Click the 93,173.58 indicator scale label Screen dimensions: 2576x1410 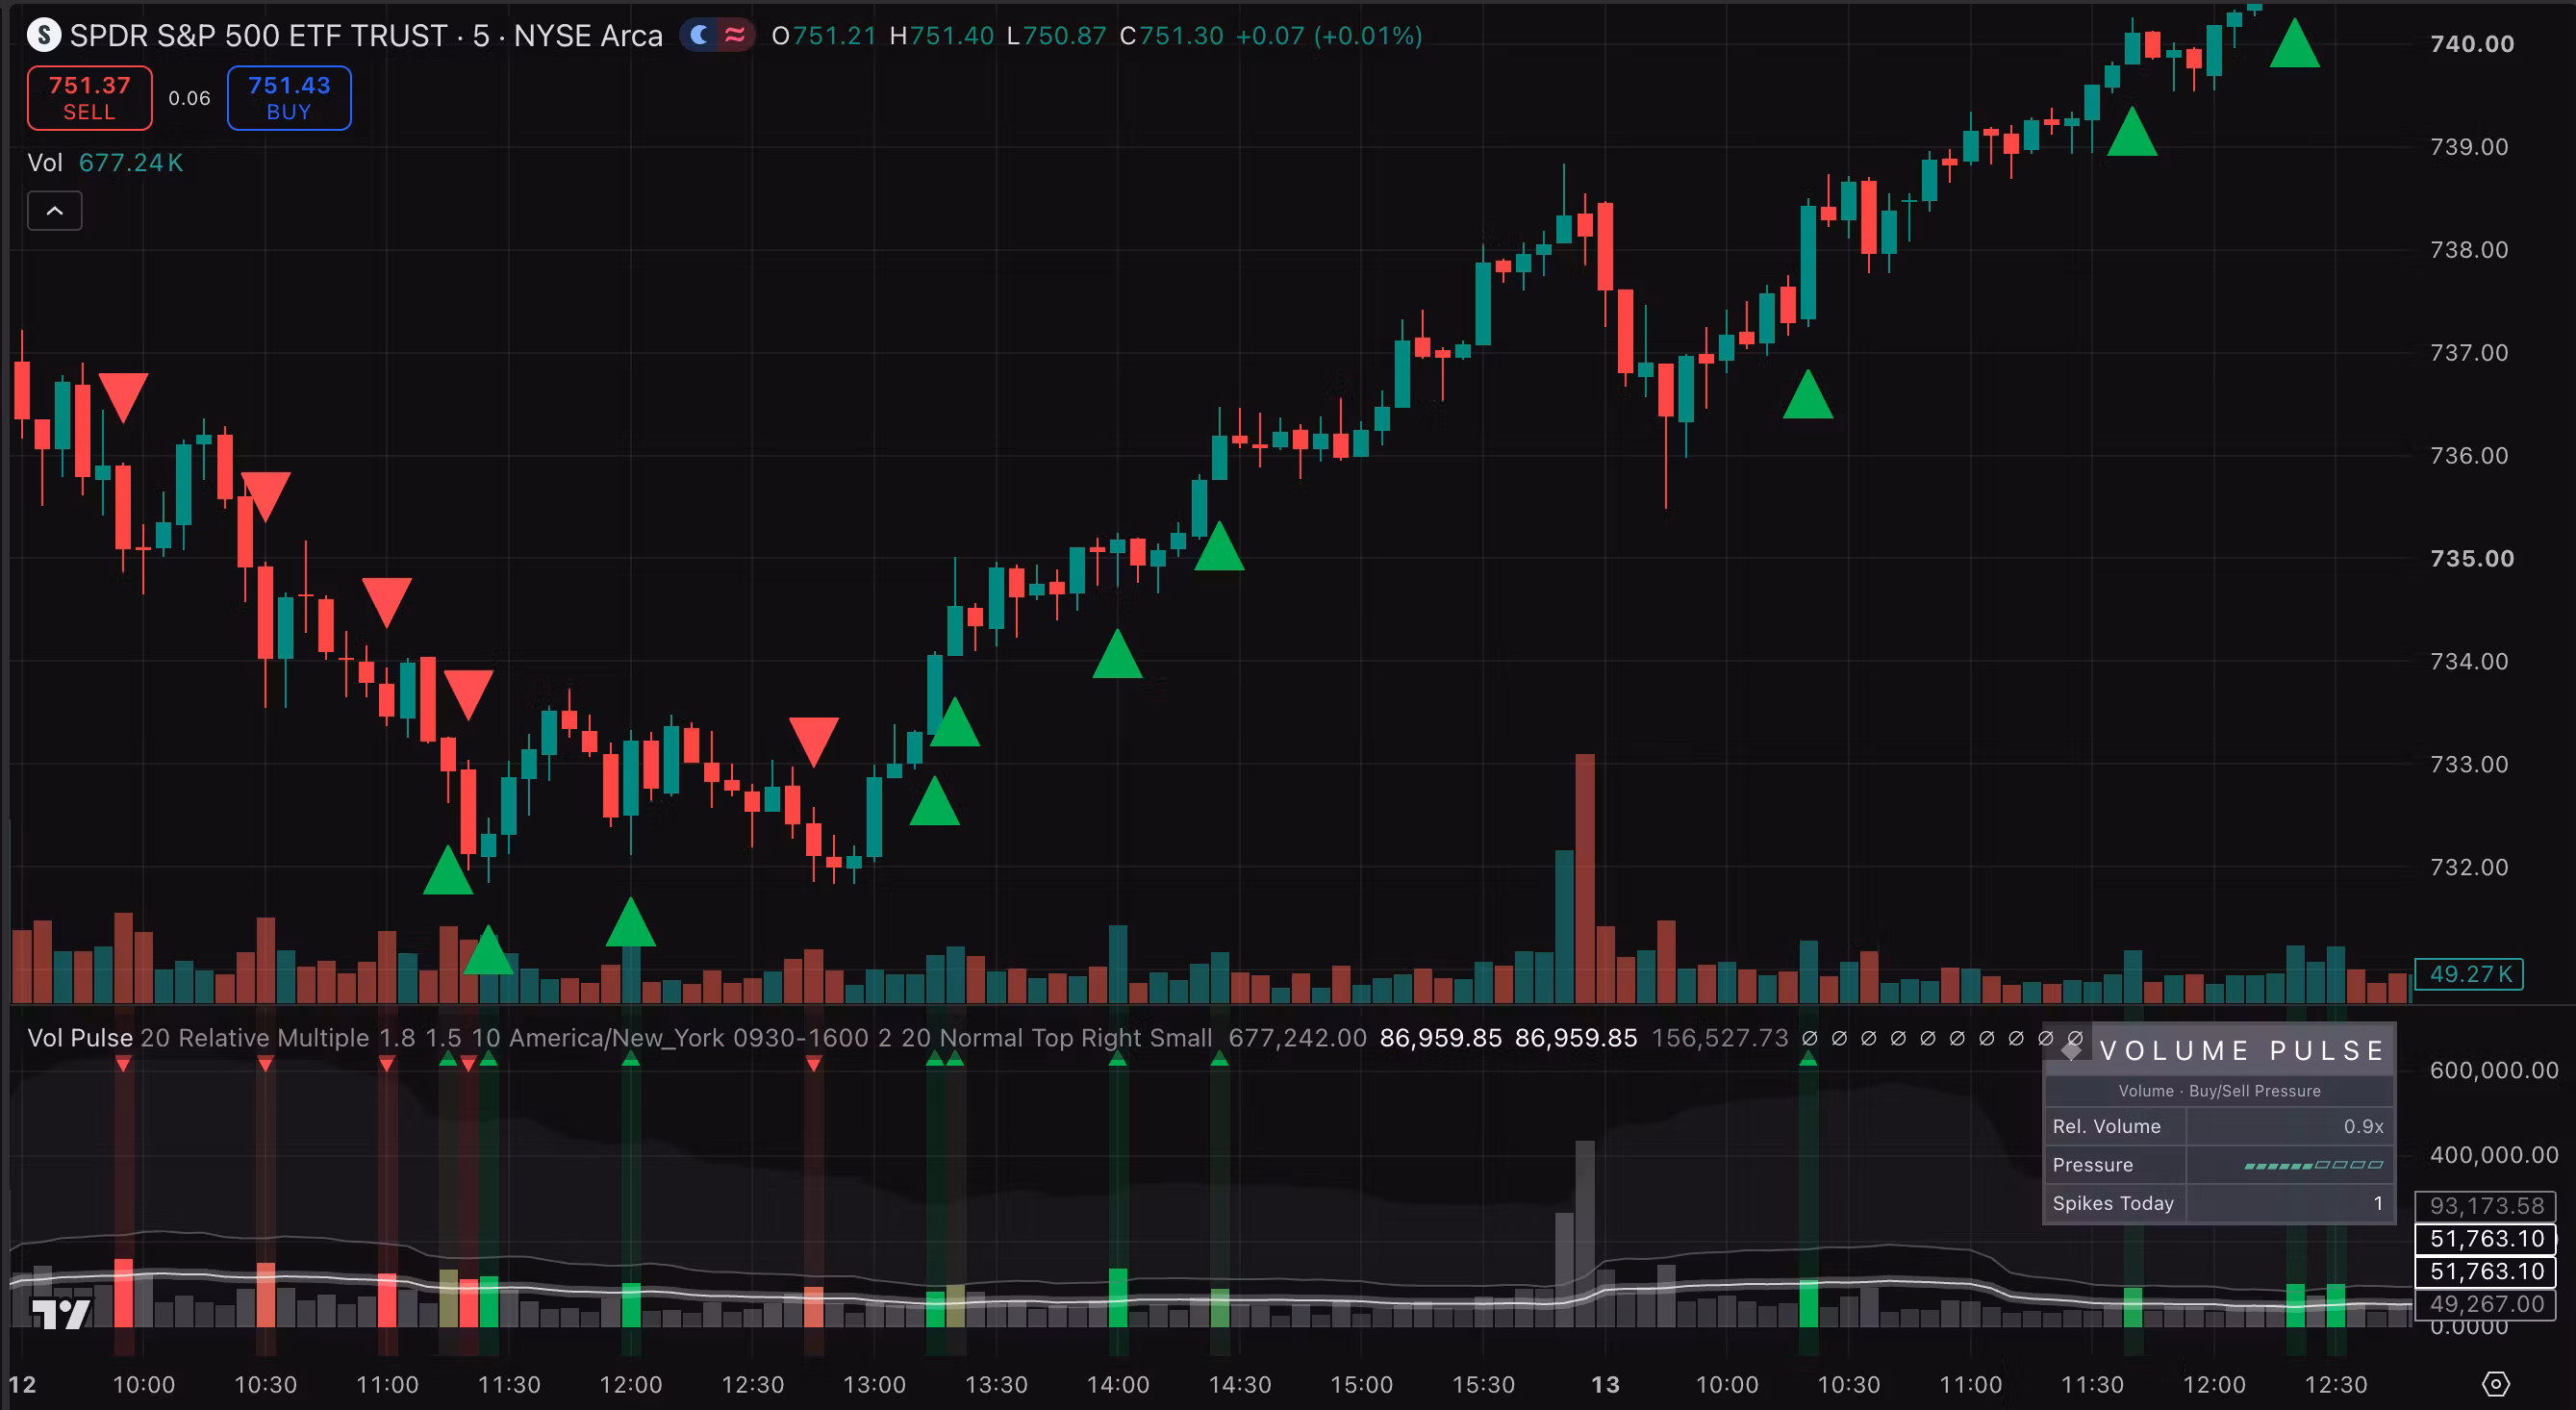point(2486,1205)
